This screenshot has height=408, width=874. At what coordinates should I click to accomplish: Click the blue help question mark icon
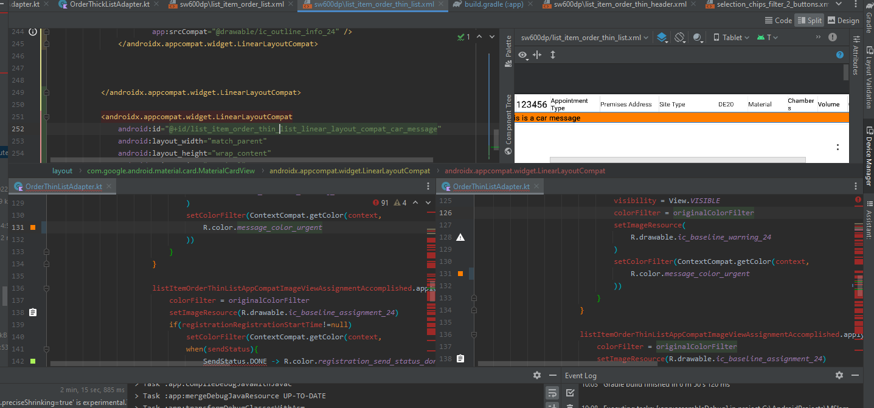[x=840, y=55]
